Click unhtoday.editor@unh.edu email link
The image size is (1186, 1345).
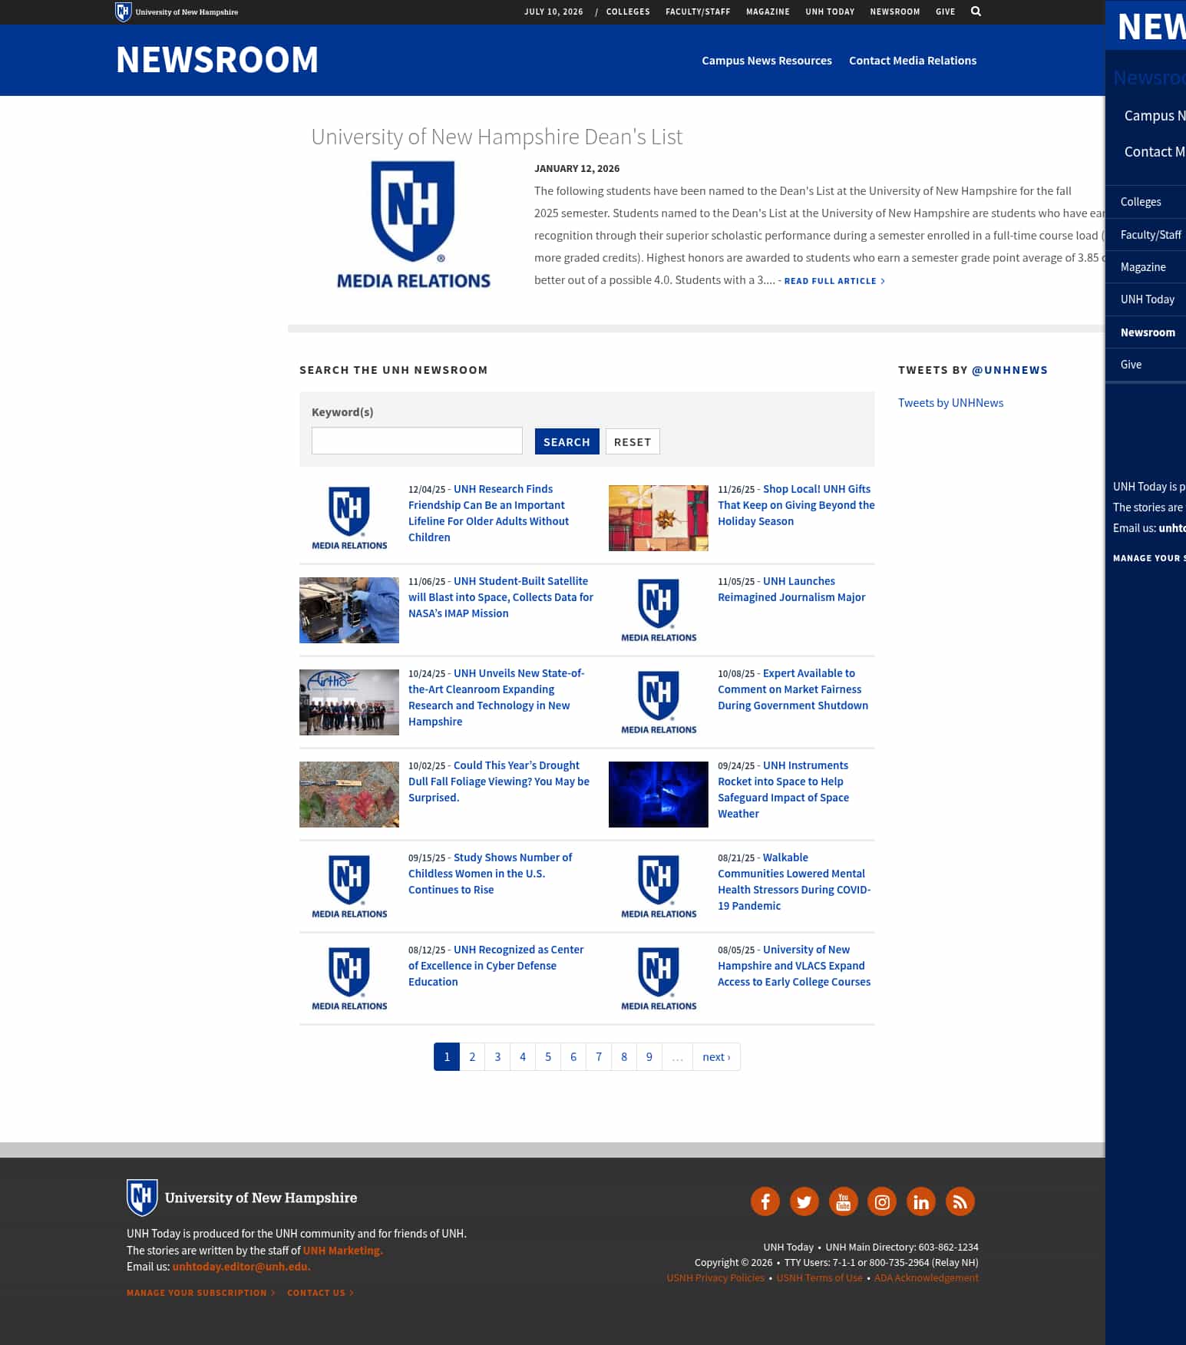click(x=241, y=1267)
